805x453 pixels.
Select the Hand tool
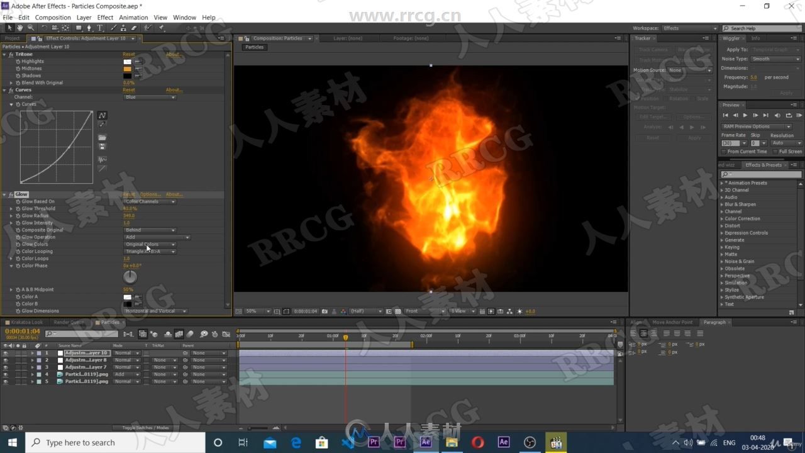coord(20,28)
